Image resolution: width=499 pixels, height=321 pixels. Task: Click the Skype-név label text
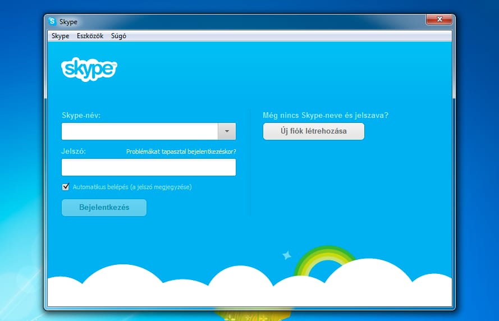click(x=81, y=115)
